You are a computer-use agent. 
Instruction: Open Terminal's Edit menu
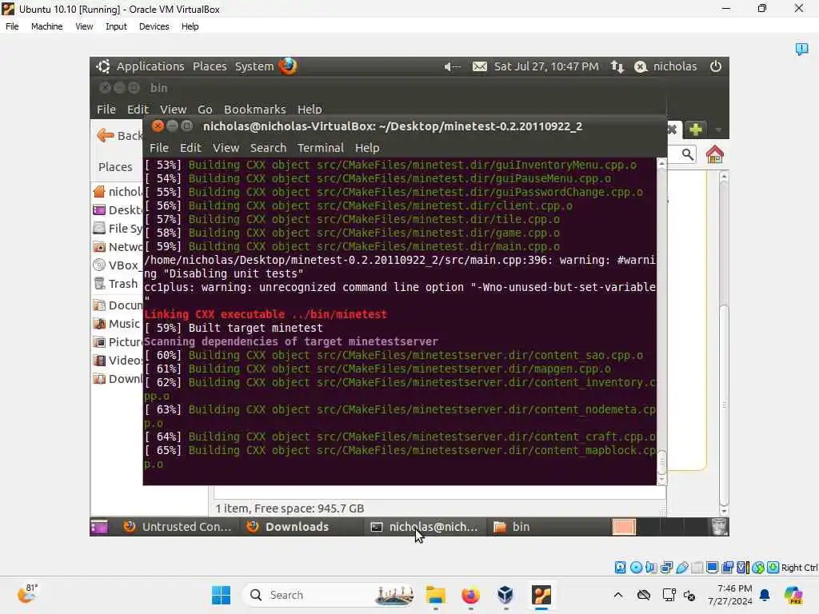190,148
